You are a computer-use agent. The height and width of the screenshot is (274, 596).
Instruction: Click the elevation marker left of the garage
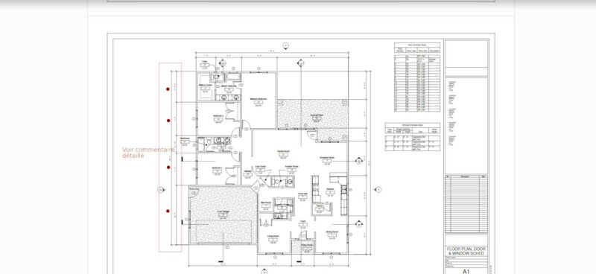[x=161, y=190]
